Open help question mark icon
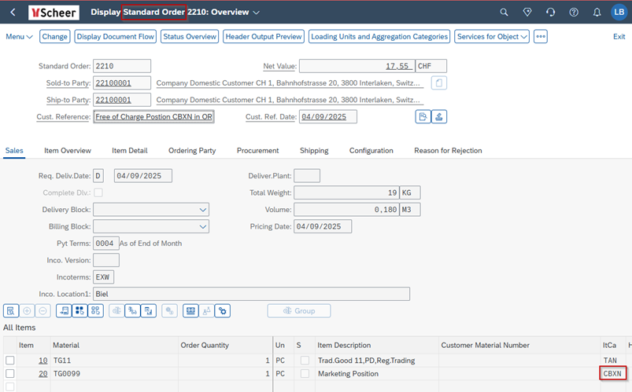This screenshot has width=632, height=392. pyautogui.click(x=574, y=12)
